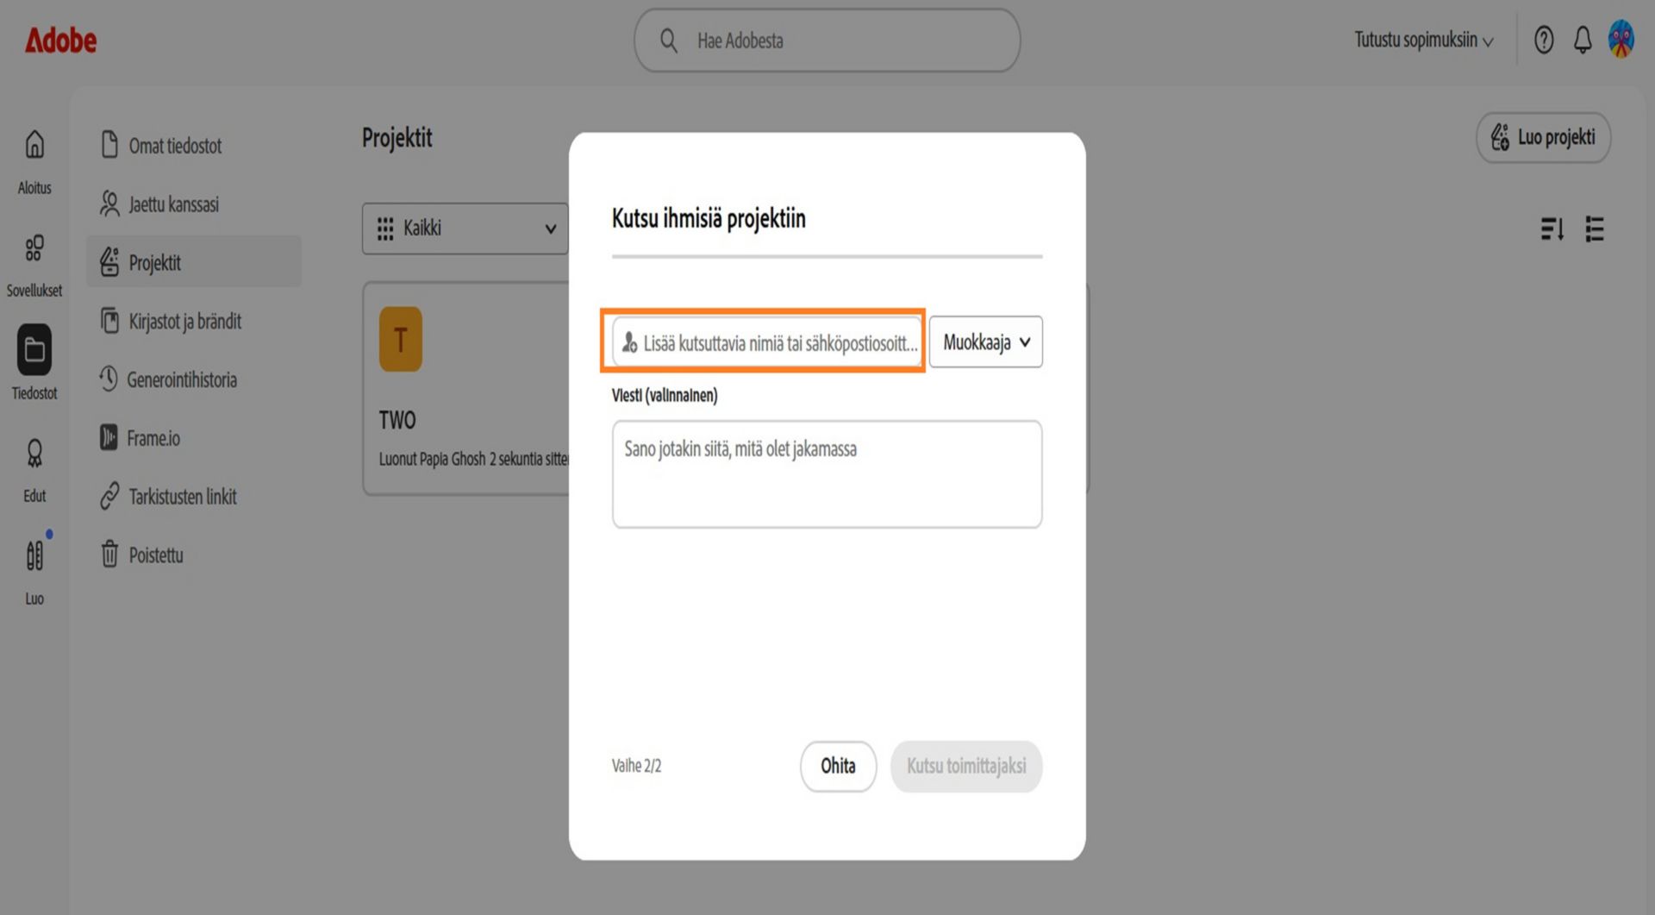The height and width of the screenshot is (915, 1655).
Task: Open the TWO project thumbnail
Action: click(401, 339)
